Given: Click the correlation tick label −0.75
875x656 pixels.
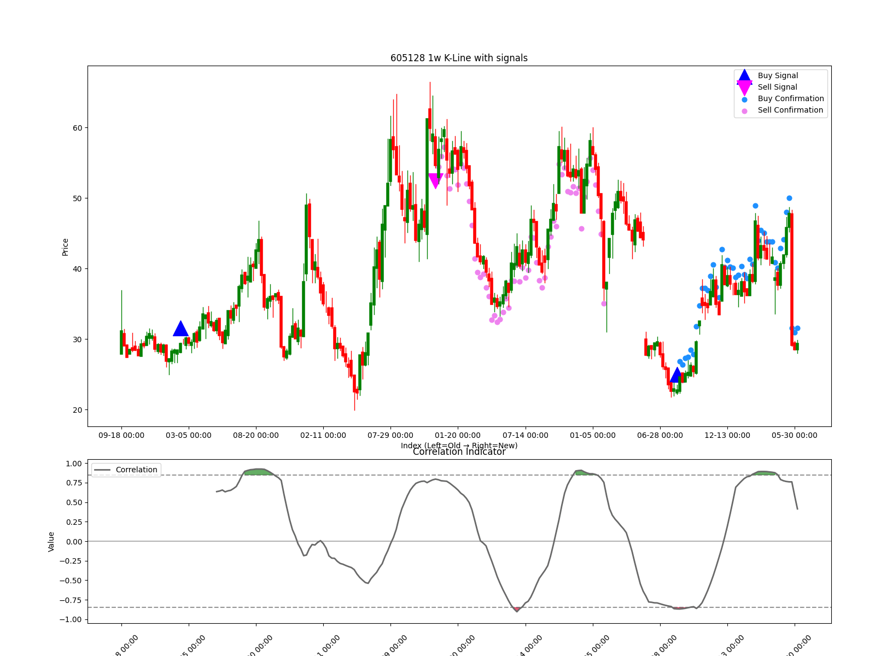Looking at the screenshot, I should pyautogui.click(x=71, y=600).
